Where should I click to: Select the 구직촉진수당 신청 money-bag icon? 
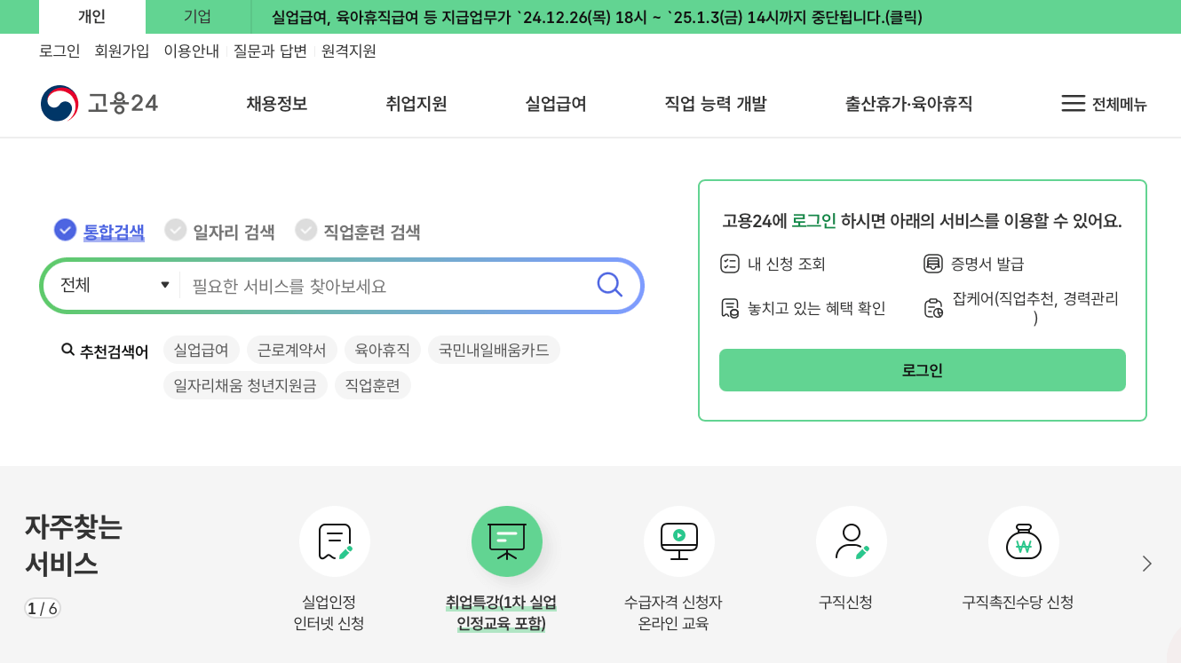coord(1024,541)
